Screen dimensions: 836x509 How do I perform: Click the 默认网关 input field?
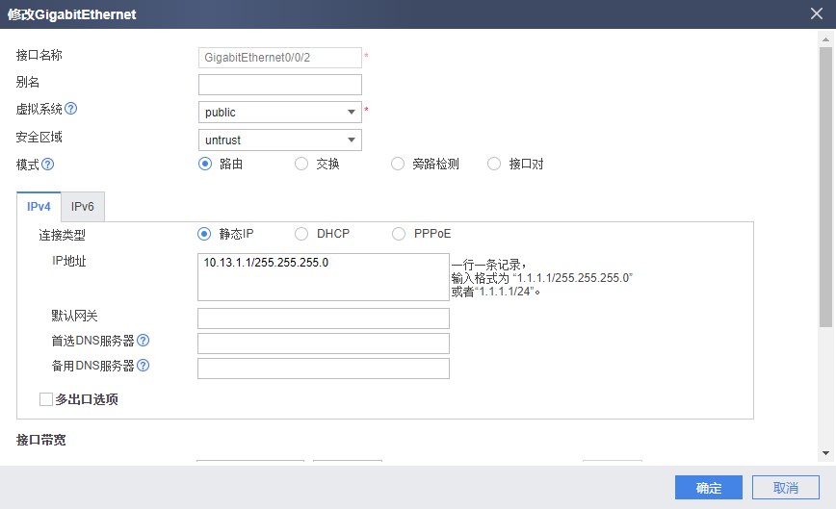[x=323, y=318]
